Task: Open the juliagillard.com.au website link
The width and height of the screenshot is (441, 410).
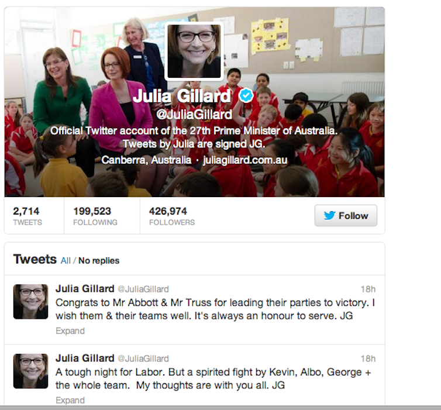Action: tap(245, 160)
